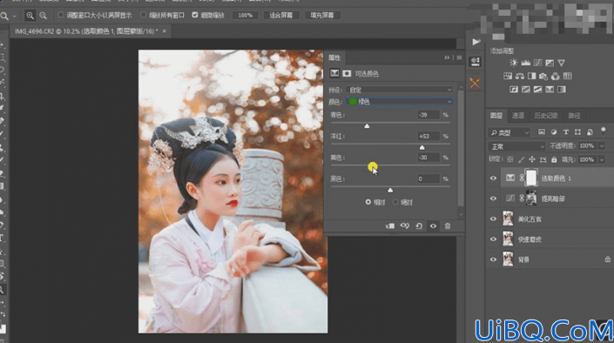
Task: Select the 属性 panel tab
Action: (334, 58)
